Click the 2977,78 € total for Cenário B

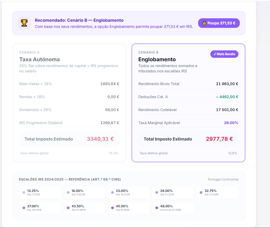(x=219, y=139)
